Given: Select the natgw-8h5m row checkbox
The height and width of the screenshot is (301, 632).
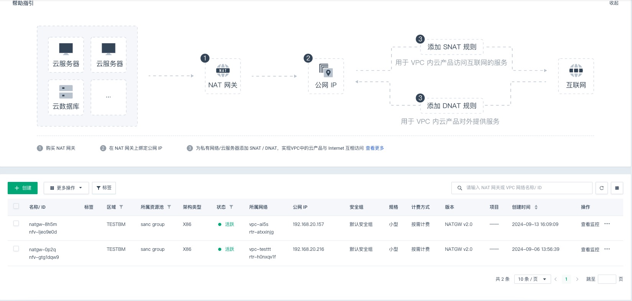Looking at the screenshot, I should (16, 224).
